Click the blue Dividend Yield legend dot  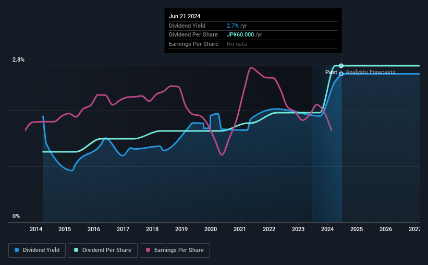point(17,250)
